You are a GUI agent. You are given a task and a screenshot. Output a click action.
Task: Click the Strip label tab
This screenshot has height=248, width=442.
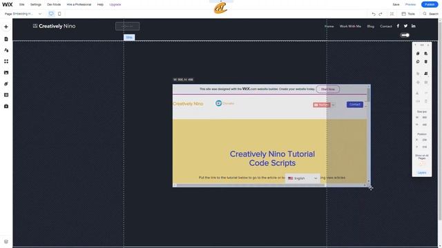point(129,37)
